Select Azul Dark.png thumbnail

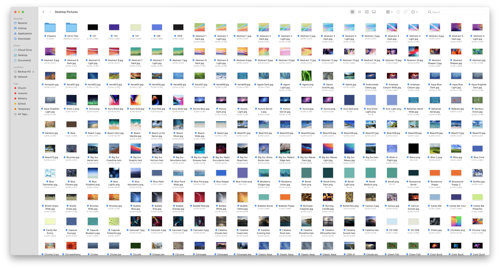pyautogui.click(x=349, y=100)
